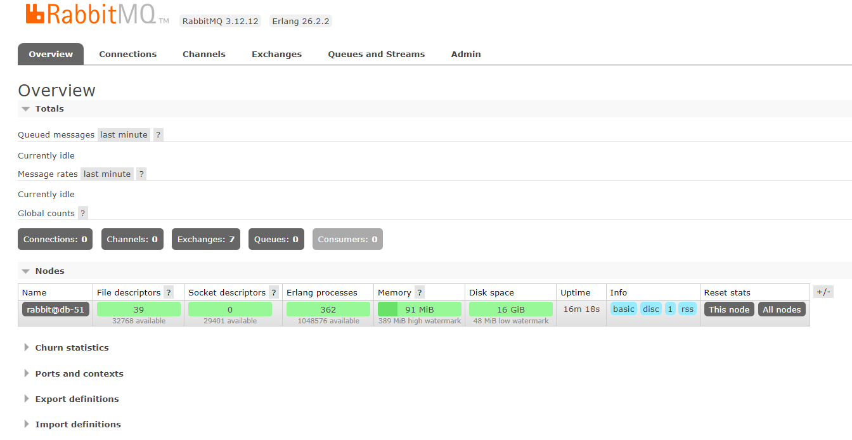The width and height of the screenshot is (852, 440).
Task: Click the Erlang processes bar showing 362
Action: (x=328, y=309)
